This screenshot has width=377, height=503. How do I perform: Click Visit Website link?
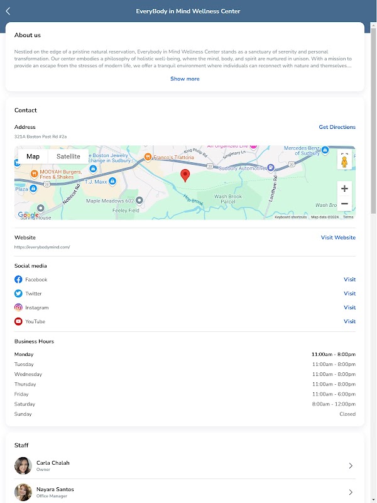[x=338, y=238]
